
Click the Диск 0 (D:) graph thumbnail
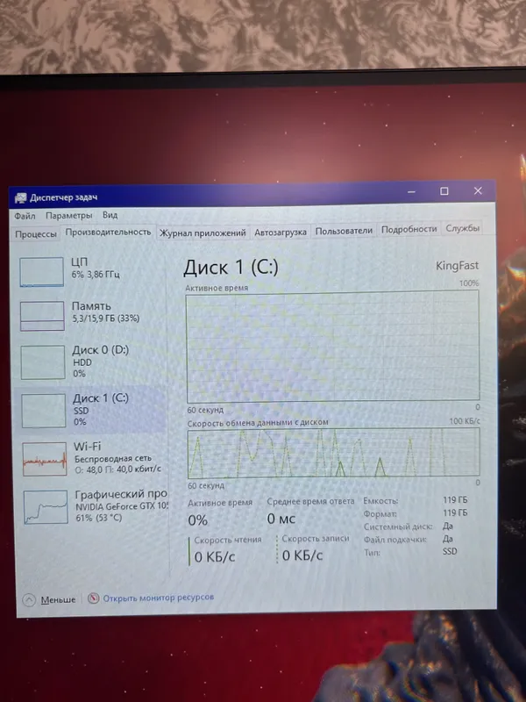[43, 362]
